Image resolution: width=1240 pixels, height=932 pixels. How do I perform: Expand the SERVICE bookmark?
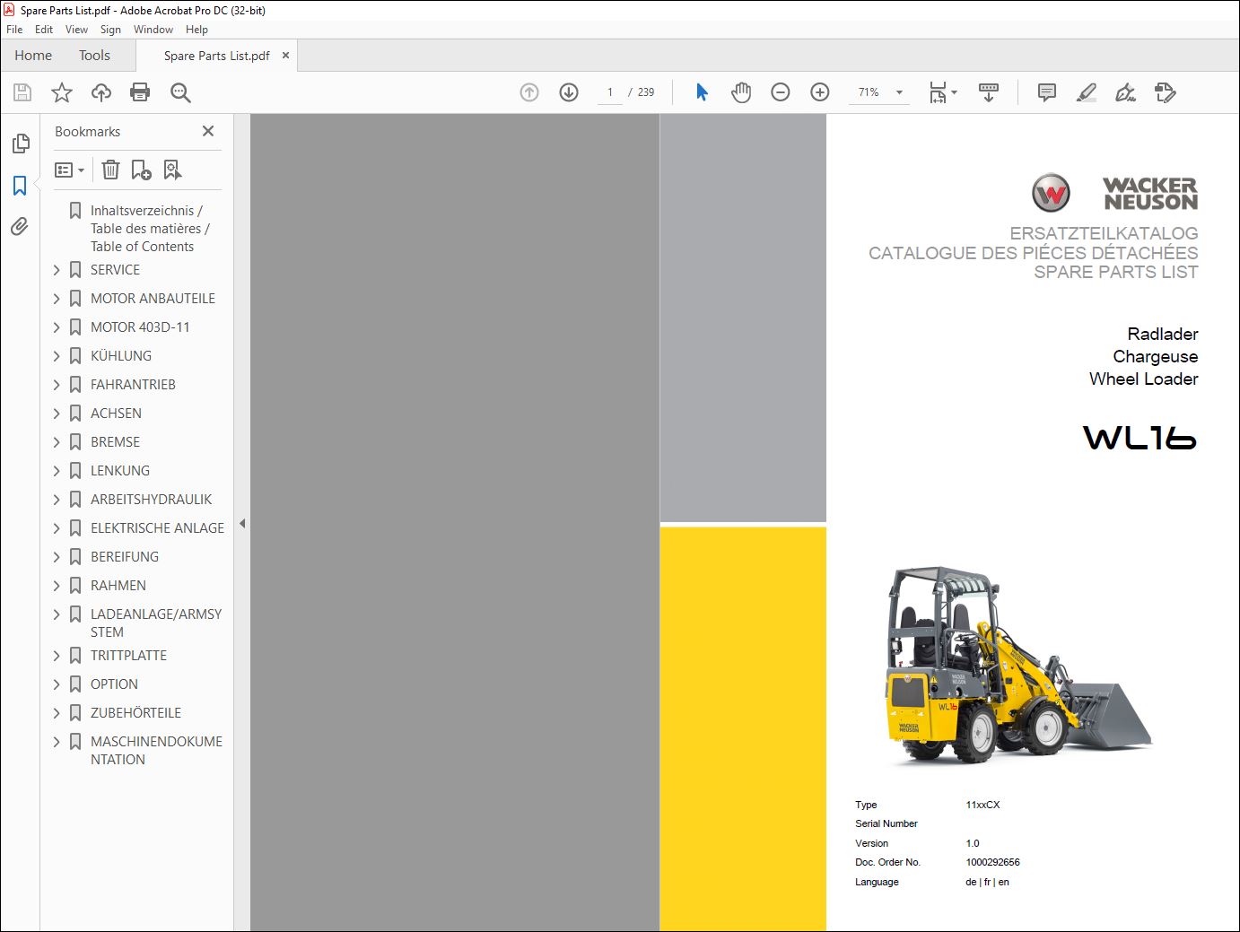tap(57, 270)
